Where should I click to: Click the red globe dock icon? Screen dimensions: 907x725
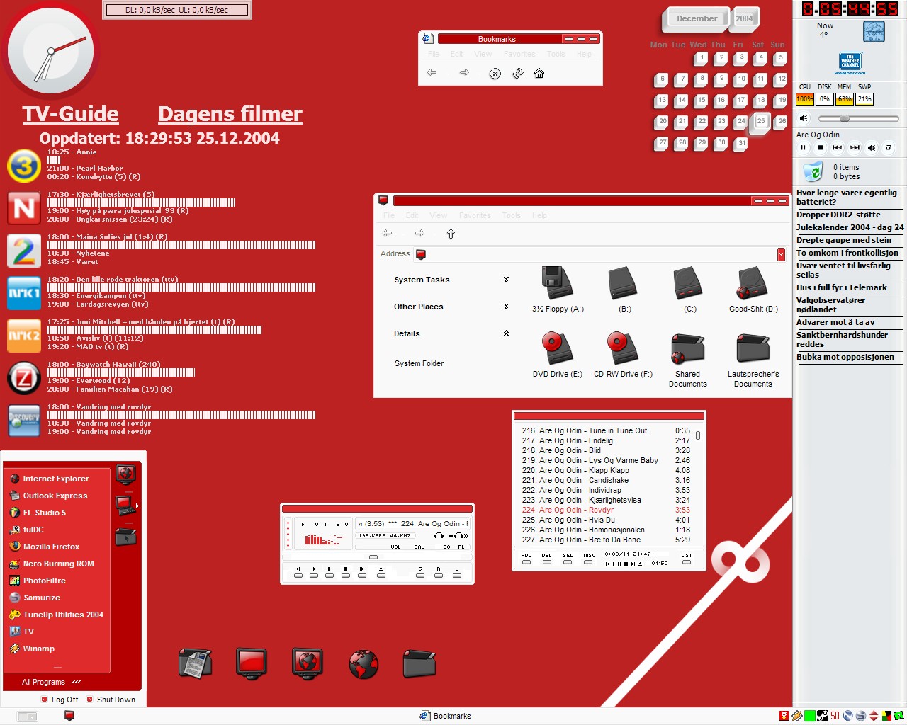(x=364, y=665)
